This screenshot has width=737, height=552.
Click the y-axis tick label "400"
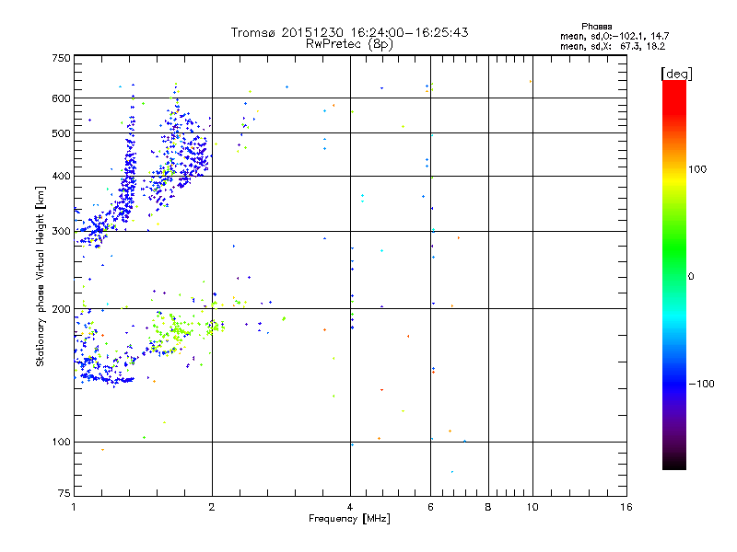61,177
